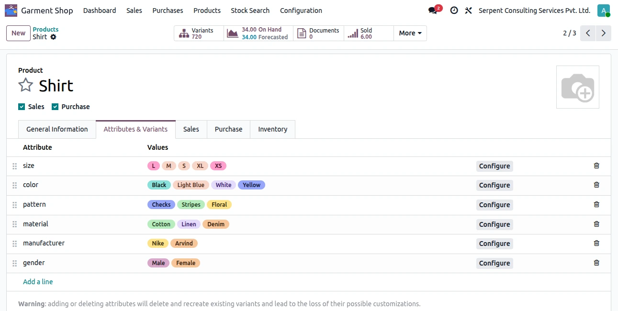Go back via Products breadcrumb link
Image resolution: width=618 pixels, height=311 pixels.
(x=45, y=30)
